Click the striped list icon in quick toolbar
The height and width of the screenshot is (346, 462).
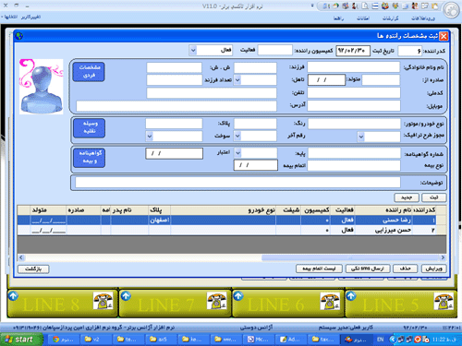pyautogui.click(x=375, y=6)
